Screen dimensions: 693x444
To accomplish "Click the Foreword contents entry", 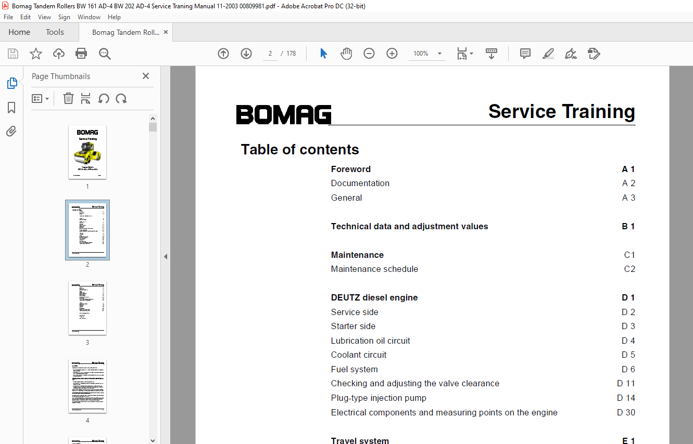I will 351,169.
